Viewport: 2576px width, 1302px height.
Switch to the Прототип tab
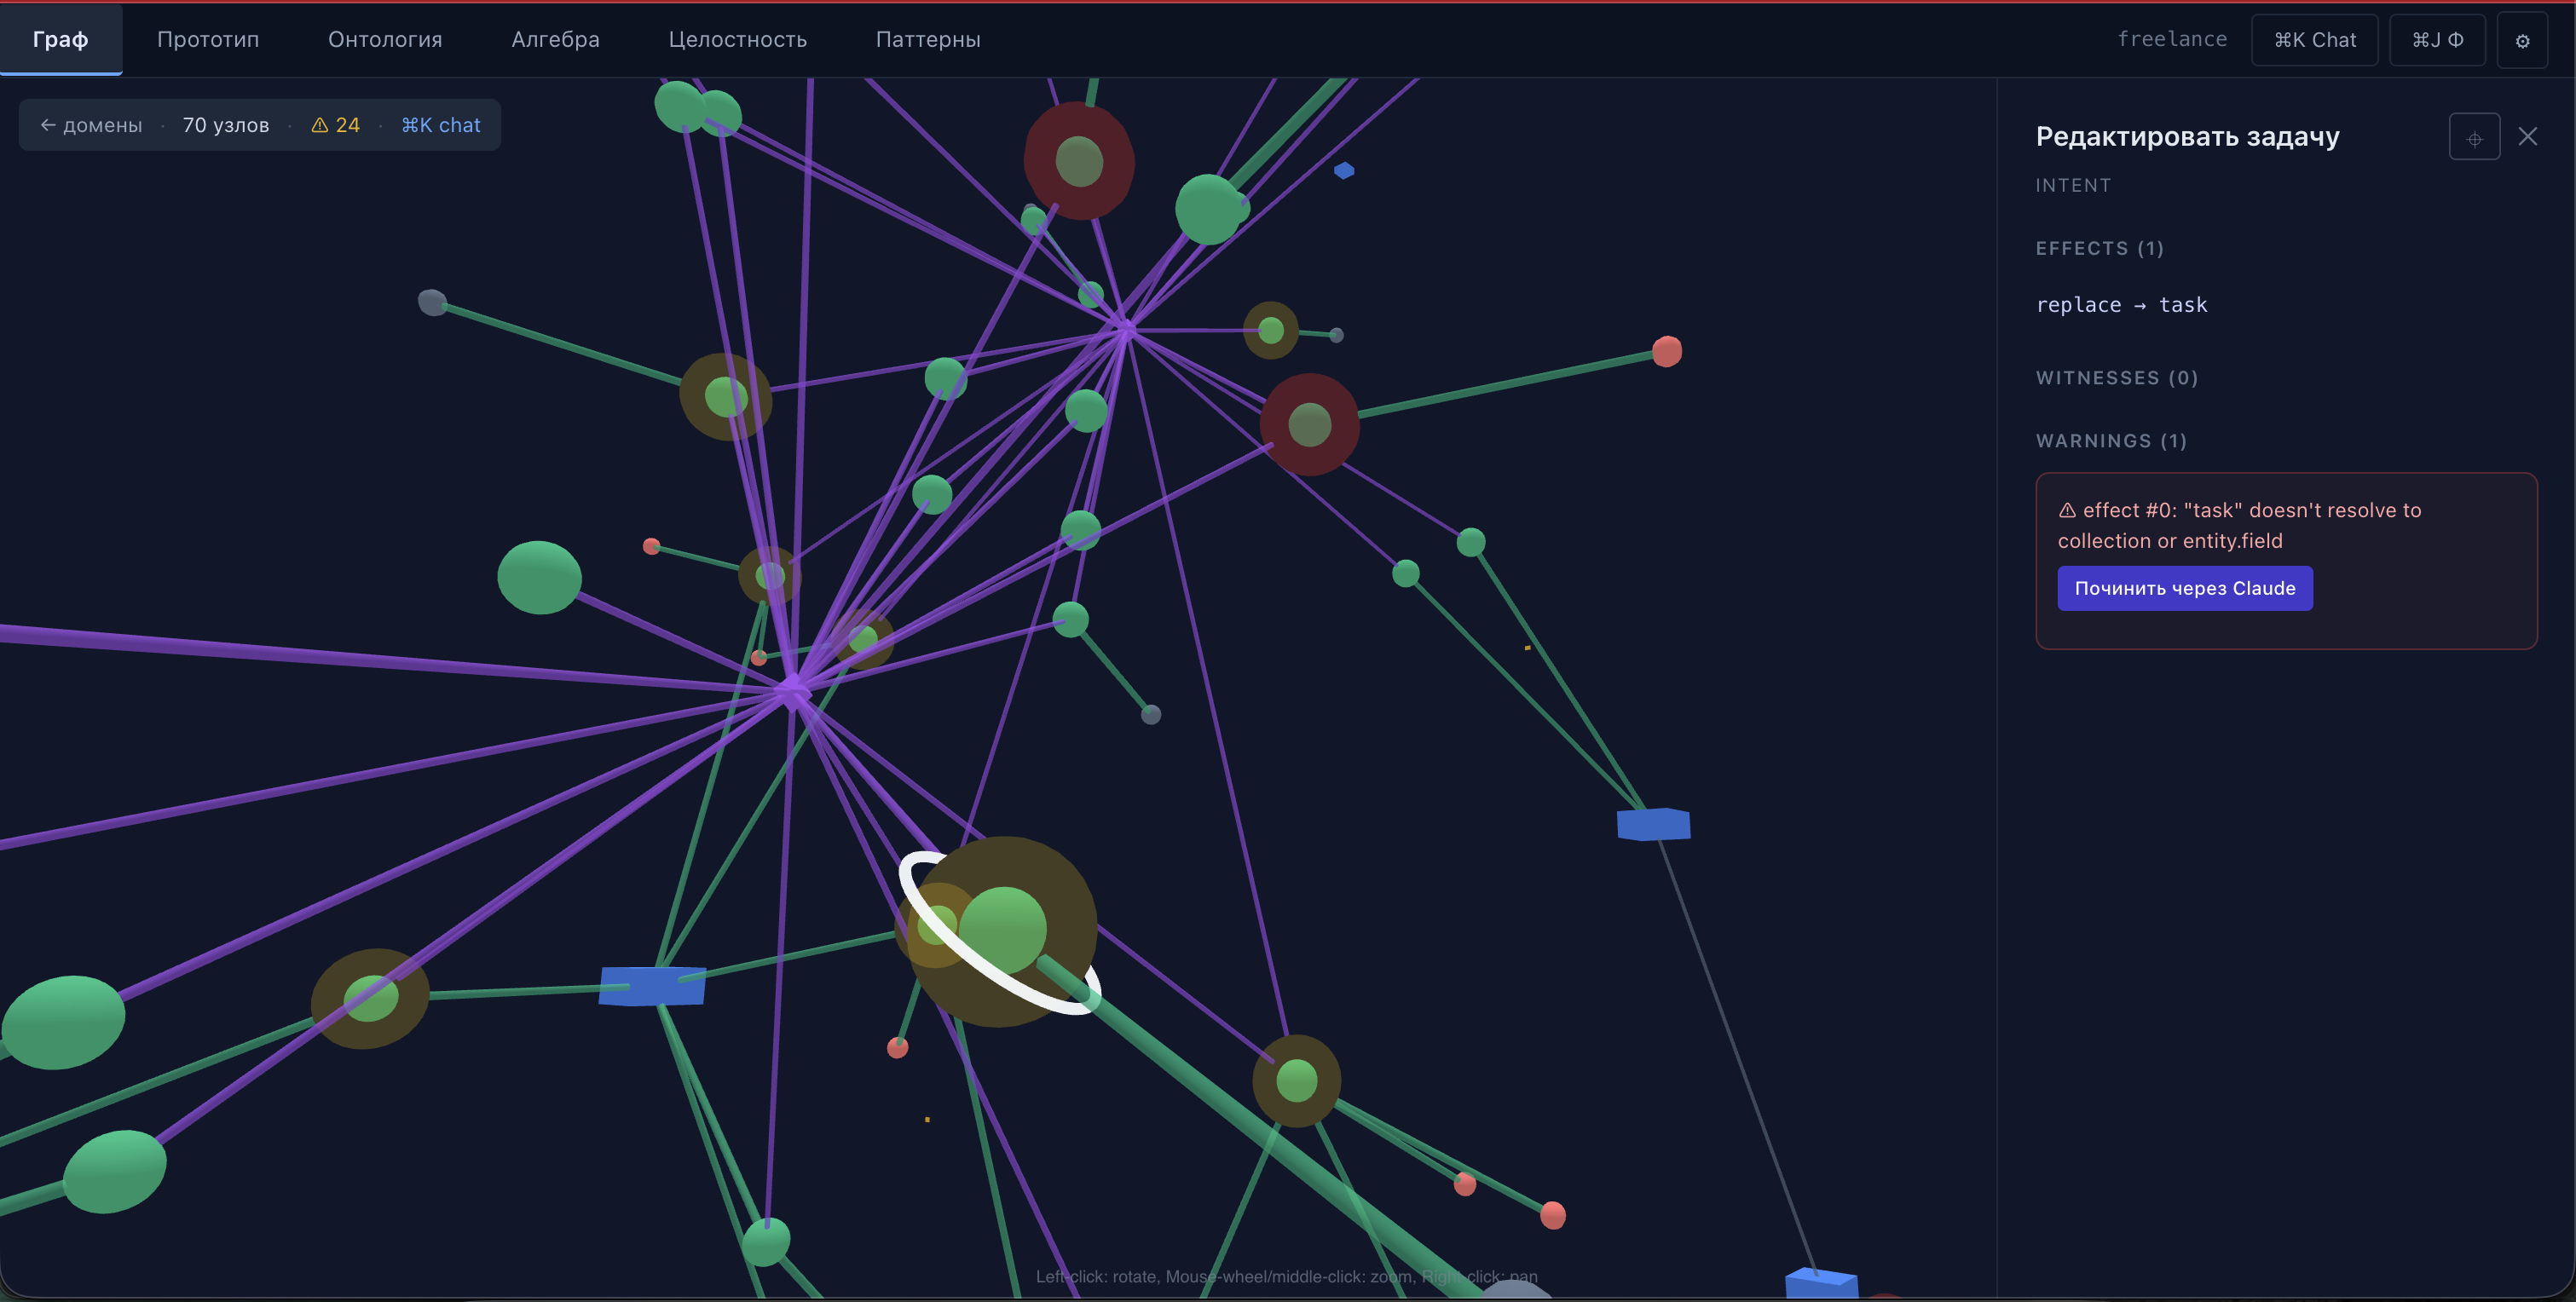click(x=208, y=40)
